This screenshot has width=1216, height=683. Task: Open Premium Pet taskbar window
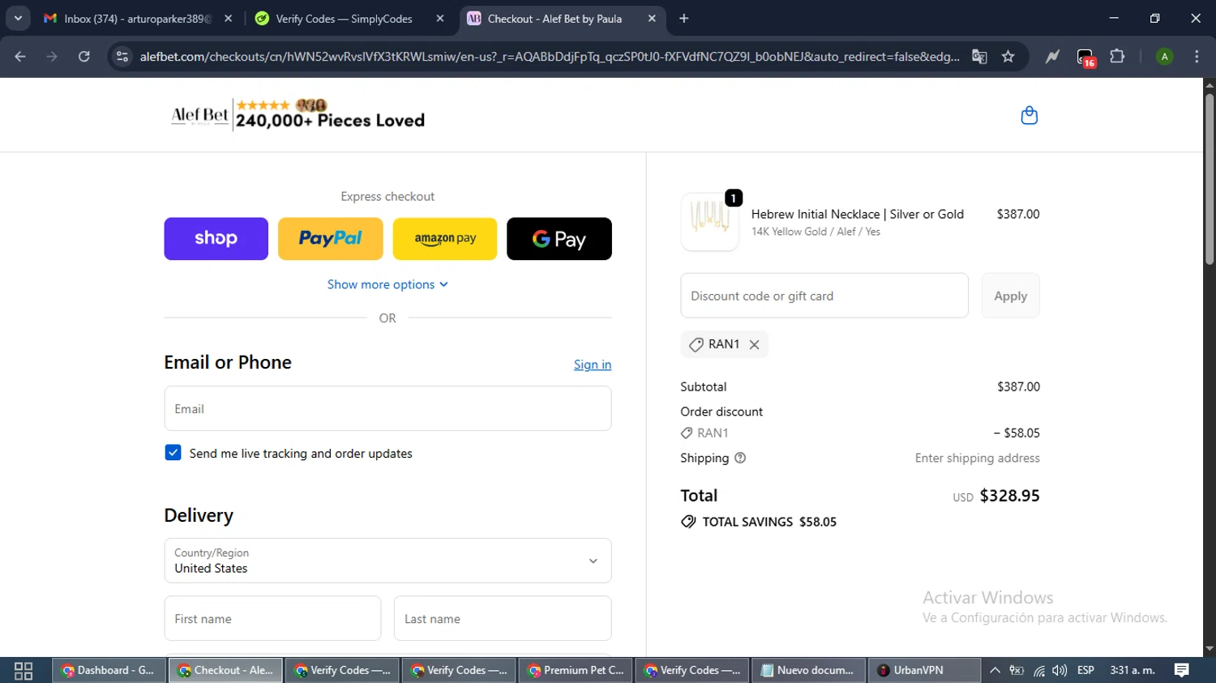click(x=576, y=670)
